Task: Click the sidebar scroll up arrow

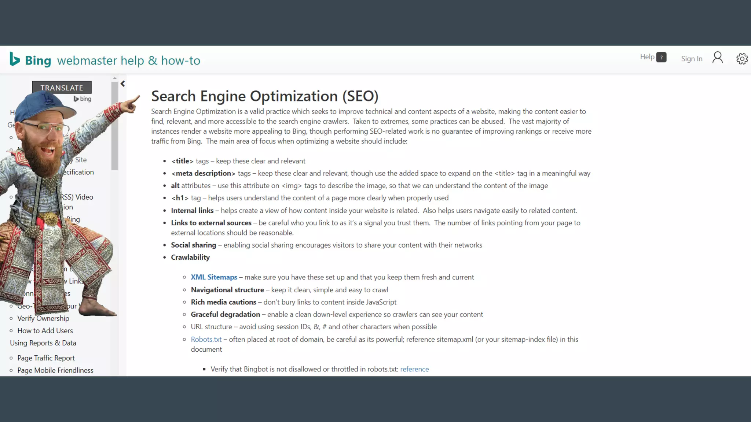Action: click(115, 78)
